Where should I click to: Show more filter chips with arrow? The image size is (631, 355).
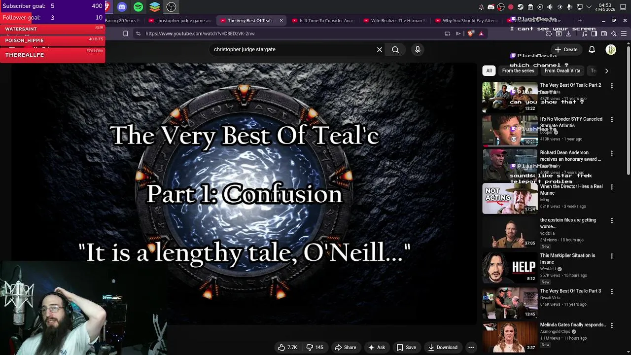point(606,71)
